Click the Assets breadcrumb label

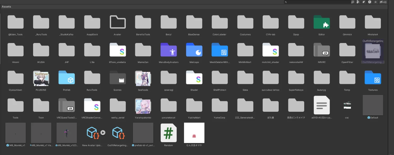click(x=6, y=7)
